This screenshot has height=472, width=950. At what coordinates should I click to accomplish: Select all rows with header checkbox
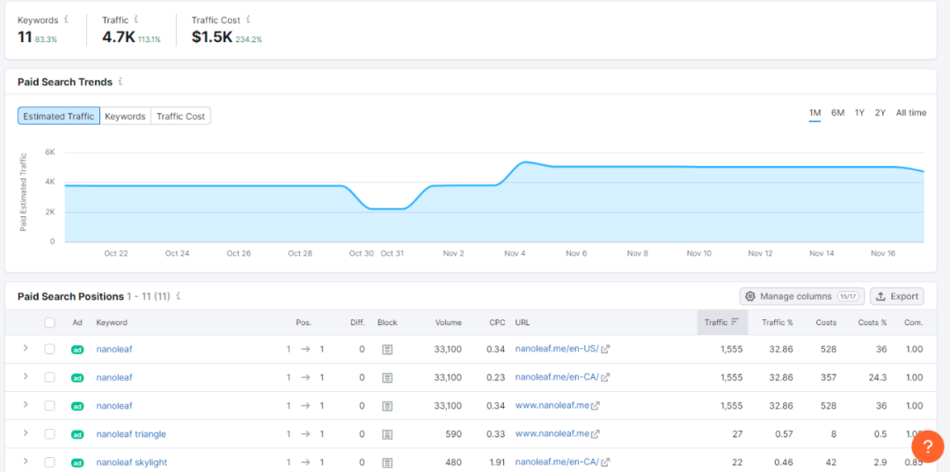click(49, 323)
